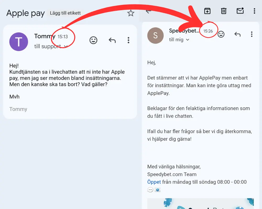The width and height of the screenshot is (262, 209).
Task: Click the brown S avatar of Speedybet
Action: [x=155, y=36]
